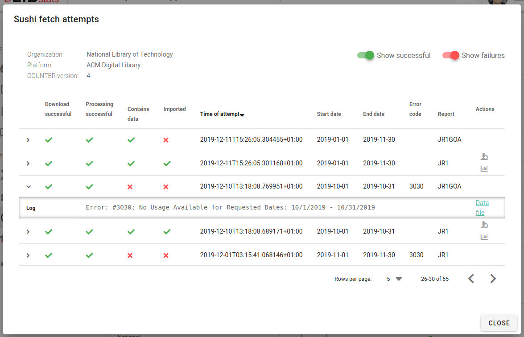The width and height of the screenshot is (524, 337).
Task: Click error code 3030 in JR1GOA row
Action: [417, 186]
